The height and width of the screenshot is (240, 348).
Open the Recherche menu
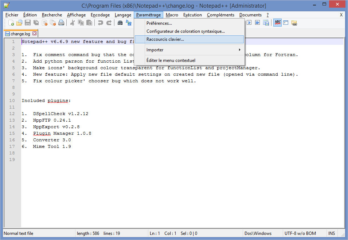[52, 15]
